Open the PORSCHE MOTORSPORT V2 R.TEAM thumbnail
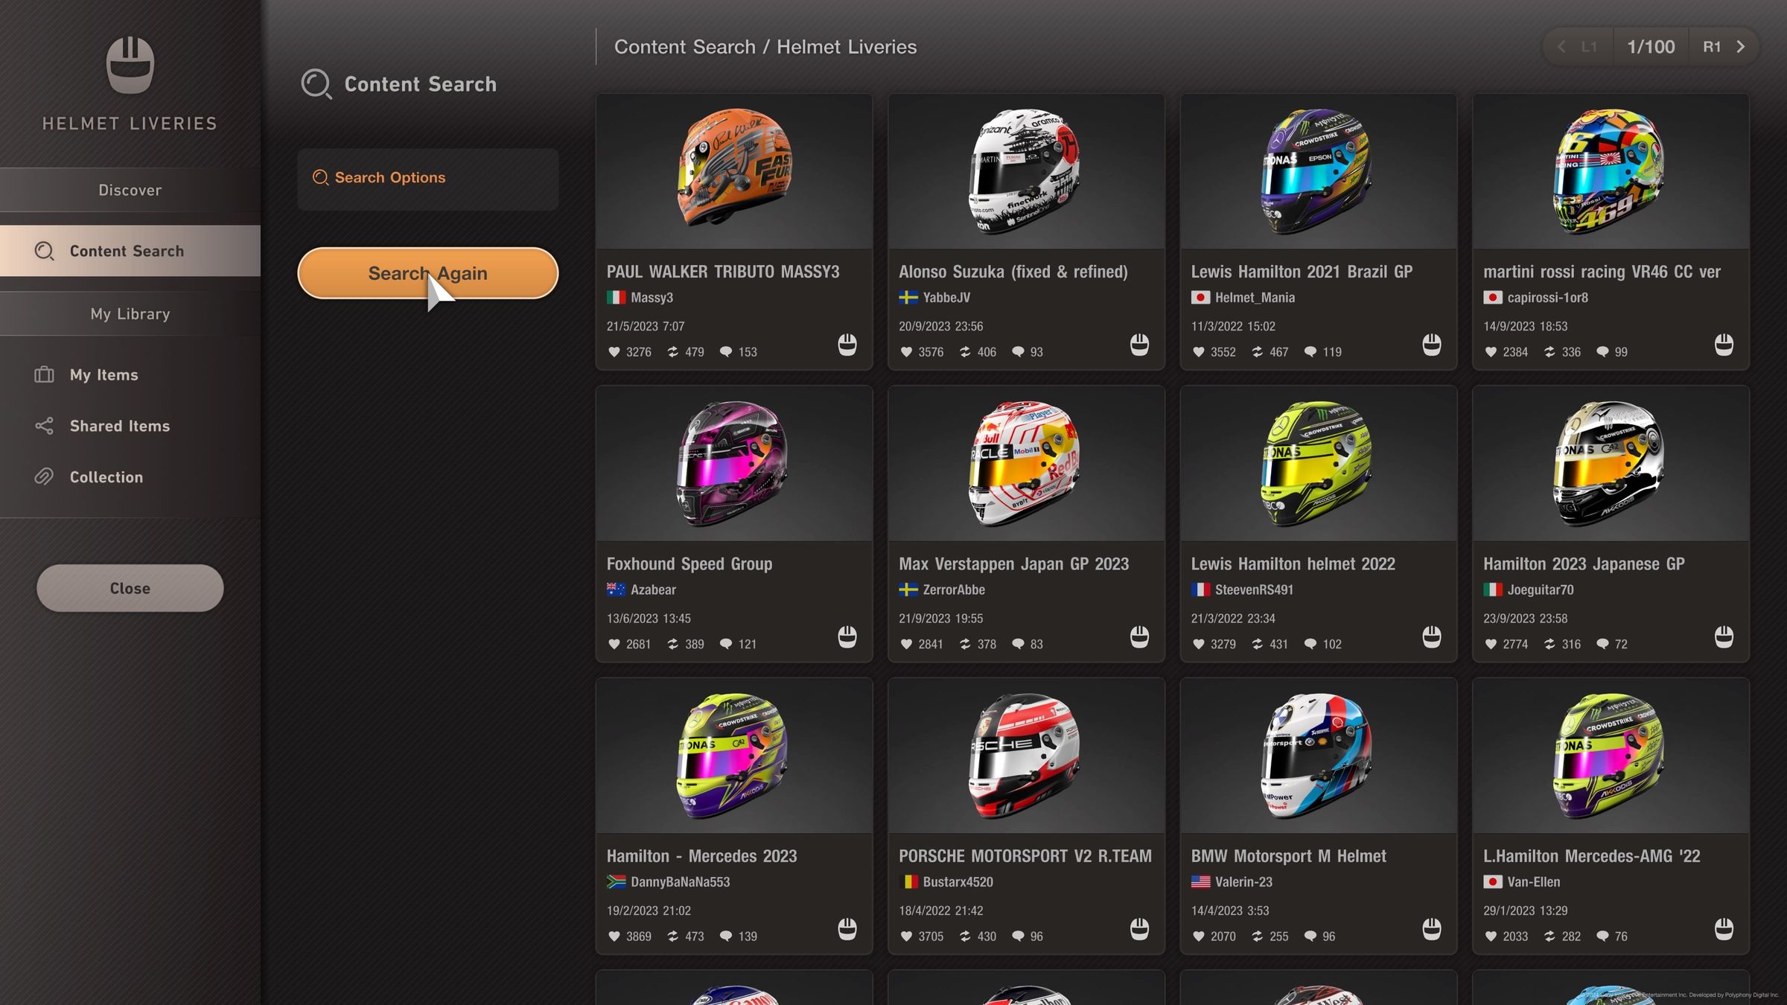The height and width of the screenshot is (1005, 1787). coord(1026,756)
